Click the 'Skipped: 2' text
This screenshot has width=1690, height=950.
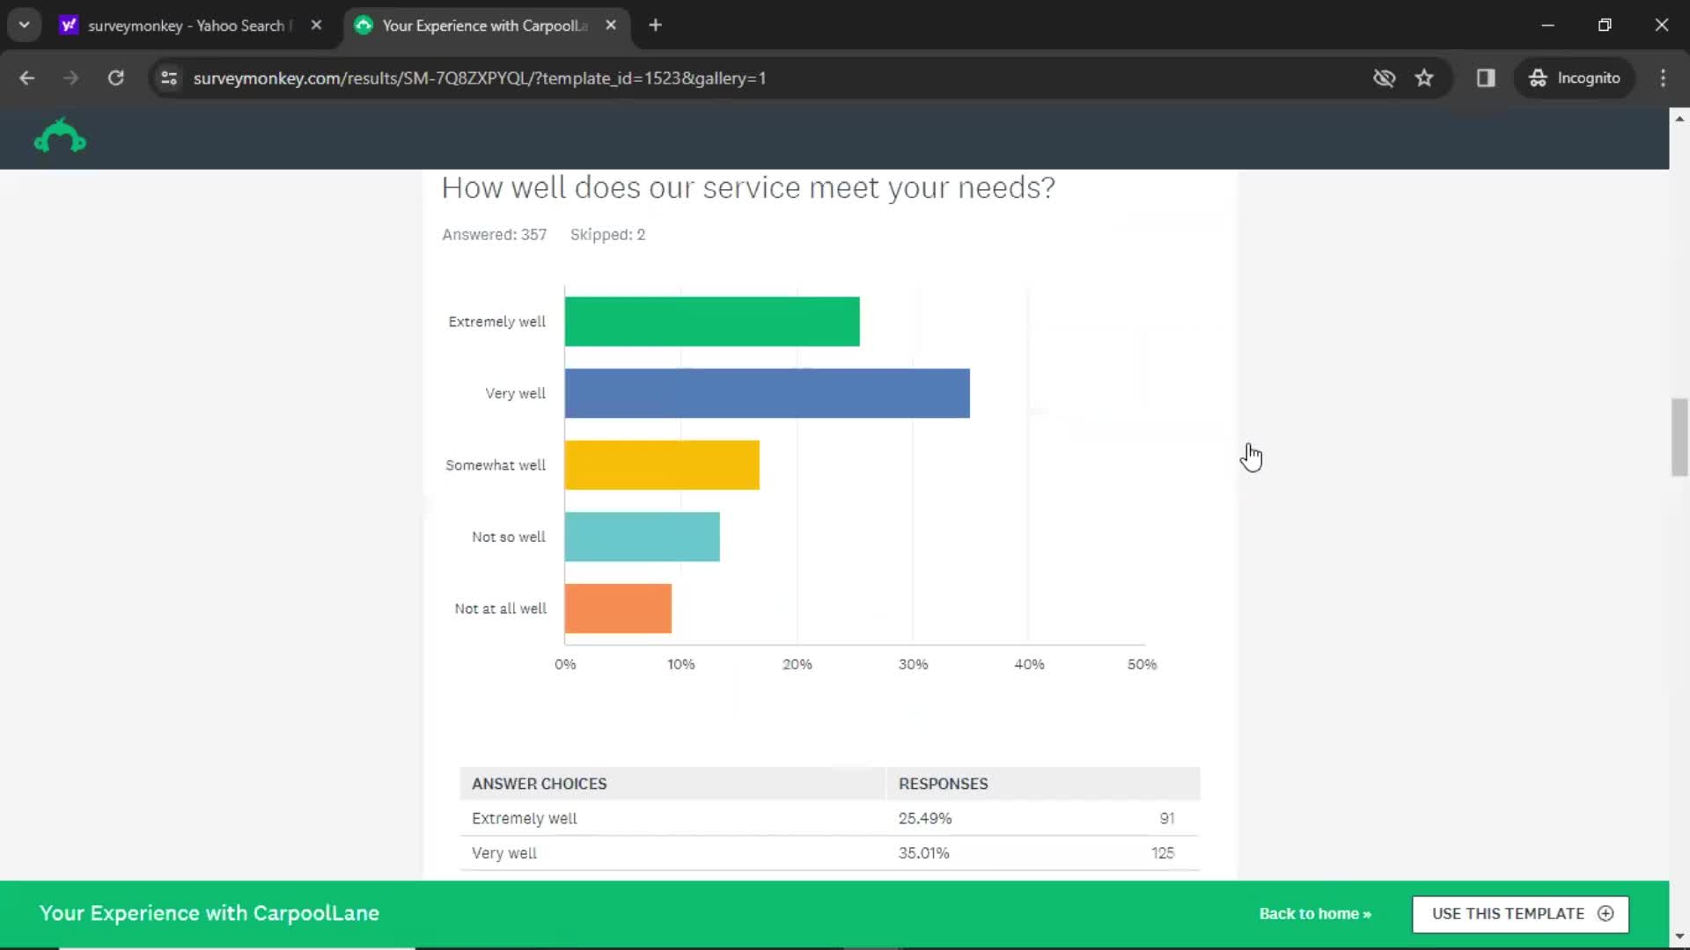point(607,235)
